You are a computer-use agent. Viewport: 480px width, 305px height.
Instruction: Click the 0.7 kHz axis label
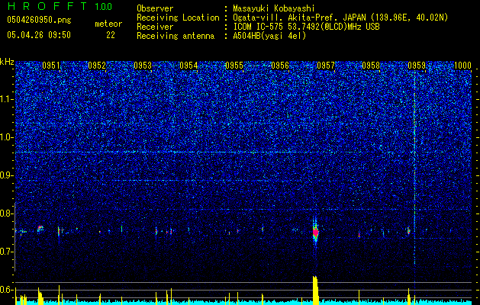7,252
